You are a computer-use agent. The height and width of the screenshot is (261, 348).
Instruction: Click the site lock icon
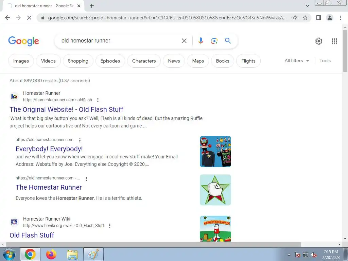point(43,18)
